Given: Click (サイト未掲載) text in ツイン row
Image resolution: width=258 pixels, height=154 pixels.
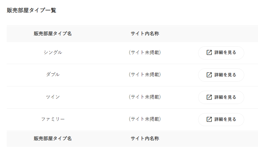Looking at the screenshot, I should pyautogui.click(x=145, y=97).
